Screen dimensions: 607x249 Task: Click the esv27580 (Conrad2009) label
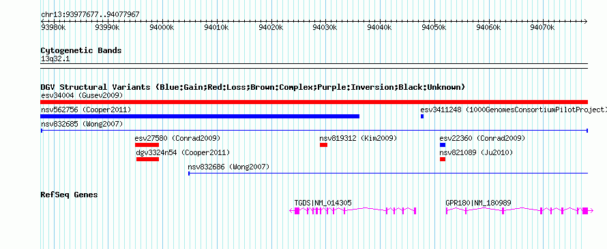(x=177, y=138)
